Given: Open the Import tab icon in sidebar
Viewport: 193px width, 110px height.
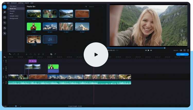Looking at the screenshot, I should 5,7.
